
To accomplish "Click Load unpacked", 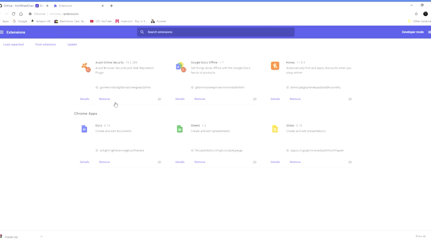I will click(x=13, y=44).
